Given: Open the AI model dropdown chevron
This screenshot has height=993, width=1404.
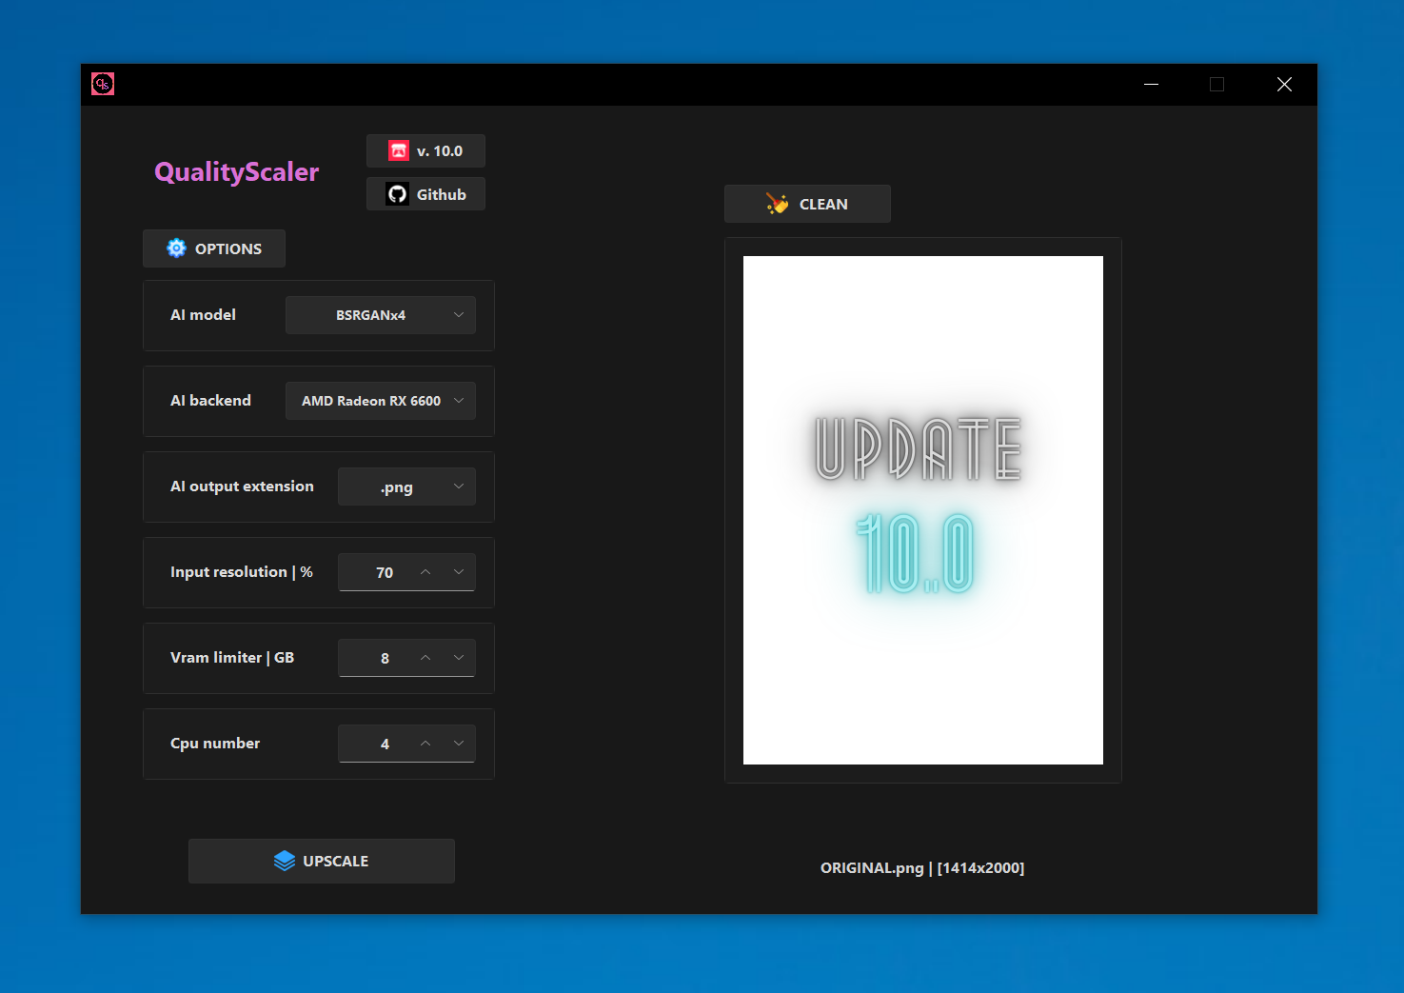Looking at the screenshot, I should 458,314.
